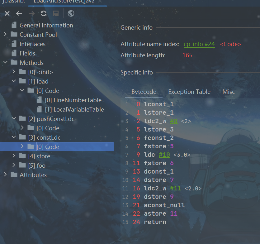
Task: Open the #11 constant reference link
Action: click(176, 188)
